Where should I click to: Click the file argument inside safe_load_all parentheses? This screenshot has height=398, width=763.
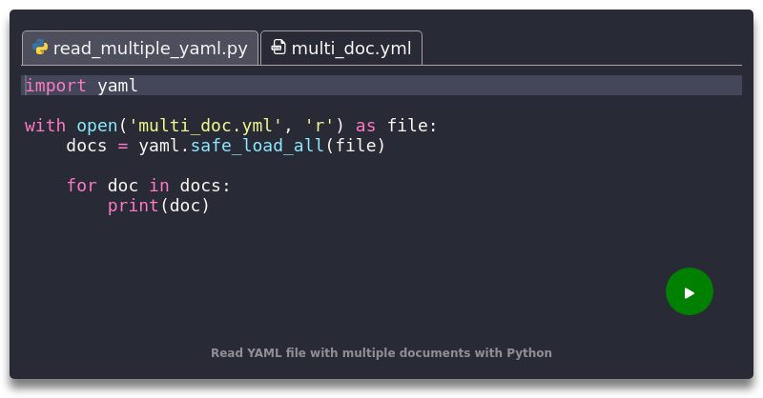355,146
